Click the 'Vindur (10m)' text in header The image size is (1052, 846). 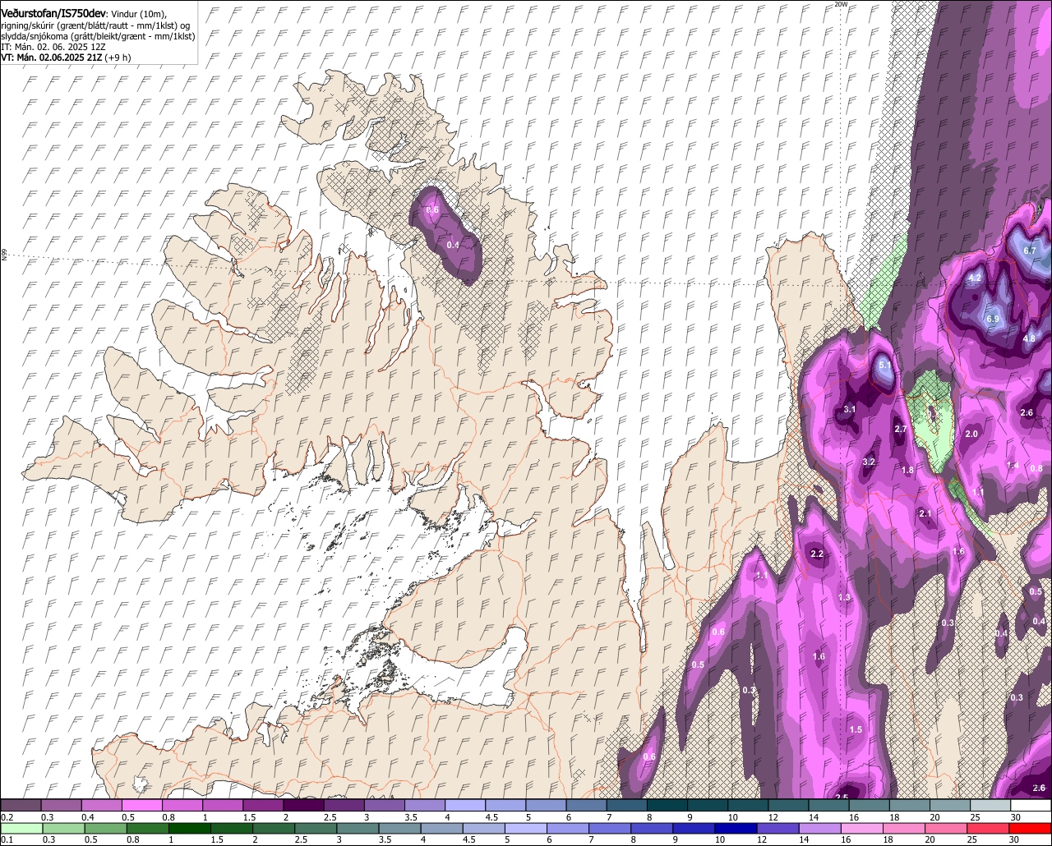[138, 12]
